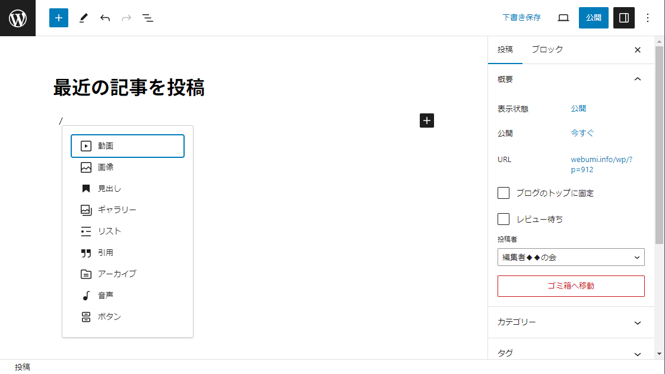Open the block inserter plus button in toolbar
This screenshot has height=374, width=665.
point(59,18)
